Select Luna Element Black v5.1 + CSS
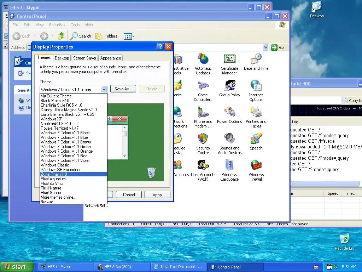Viewport: 362px width, 272px height. click(x=74, y=114)
